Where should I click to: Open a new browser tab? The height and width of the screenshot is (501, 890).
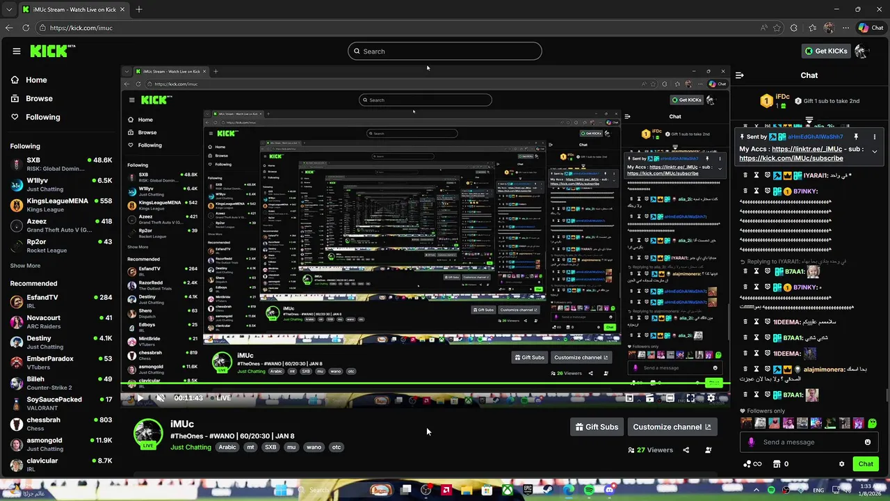[x=139, y=9]
